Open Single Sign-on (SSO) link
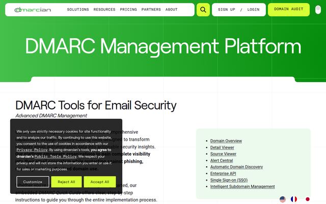 229,180
